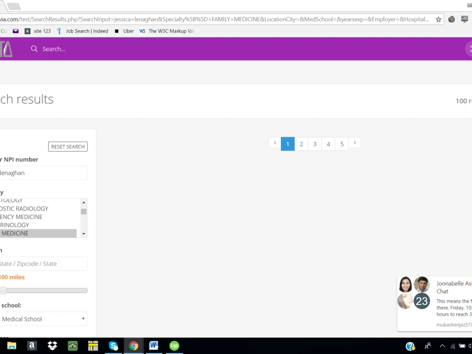This screenshot has width=472, height=354.
Task: Click the previous-page chevron in pagination
Action: pyautogui.click(x=275, y=143)
